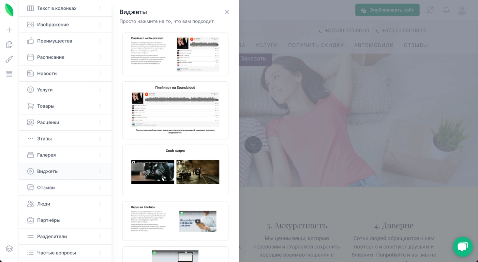Click the round scroll-down arrow on hero image
The width and height of the screenshot is (478, 262).
click(x=253, y=145)
